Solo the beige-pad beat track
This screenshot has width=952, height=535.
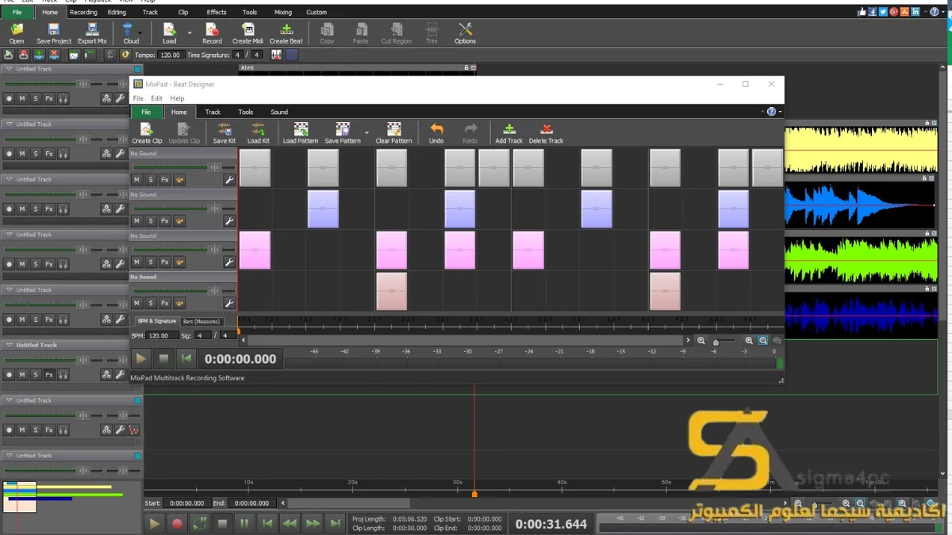pyautogui.click(x=151, y=304)
